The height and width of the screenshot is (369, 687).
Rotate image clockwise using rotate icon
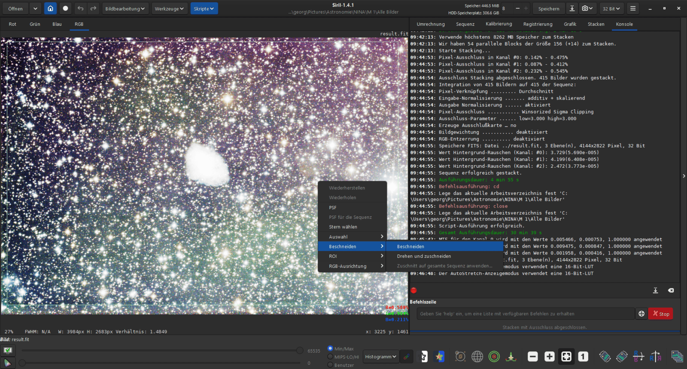click(x=622, y=357)
